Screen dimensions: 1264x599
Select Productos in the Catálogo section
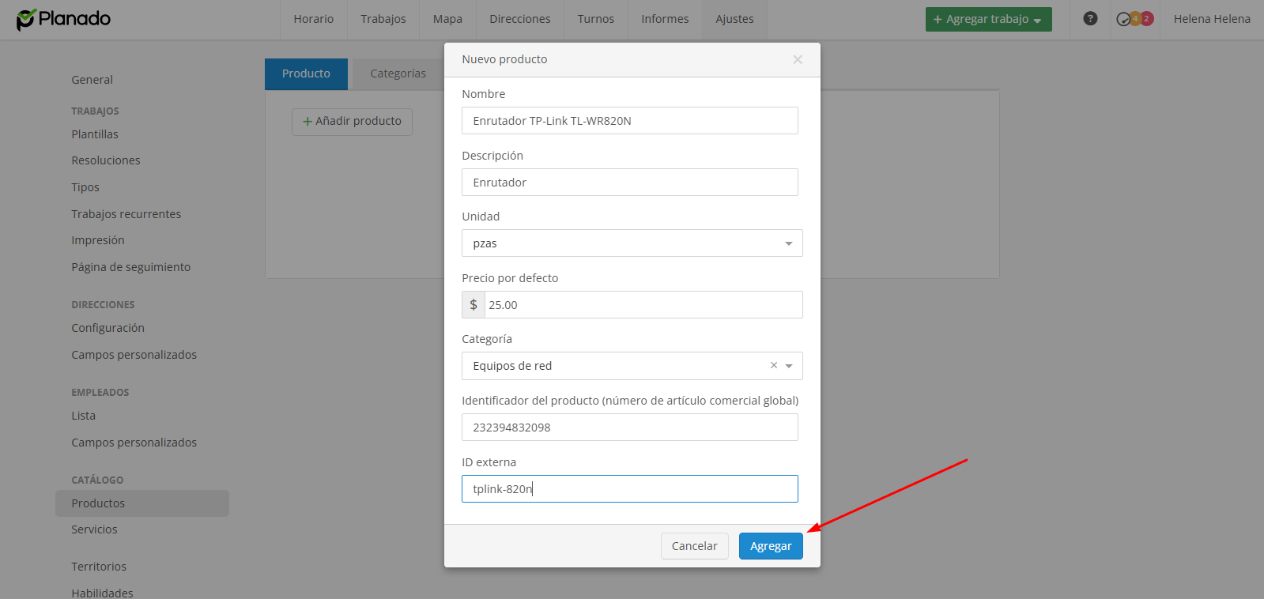pos(142,503)
